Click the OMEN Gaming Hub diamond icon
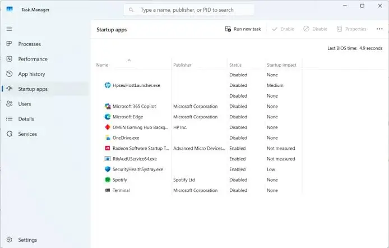The width and height of the screenshot is (389, 248). coord(108,127)
